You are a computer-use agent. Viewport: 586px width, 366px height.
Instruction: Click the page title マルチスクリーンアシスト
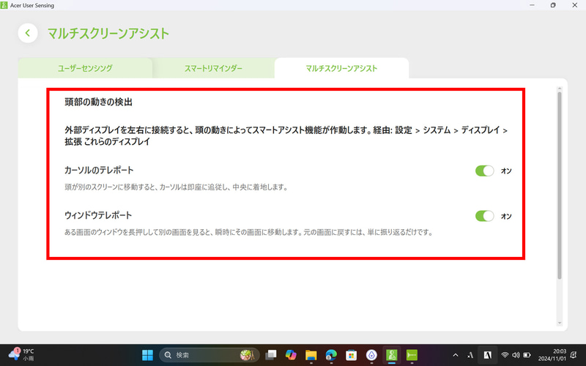[108, 33]
